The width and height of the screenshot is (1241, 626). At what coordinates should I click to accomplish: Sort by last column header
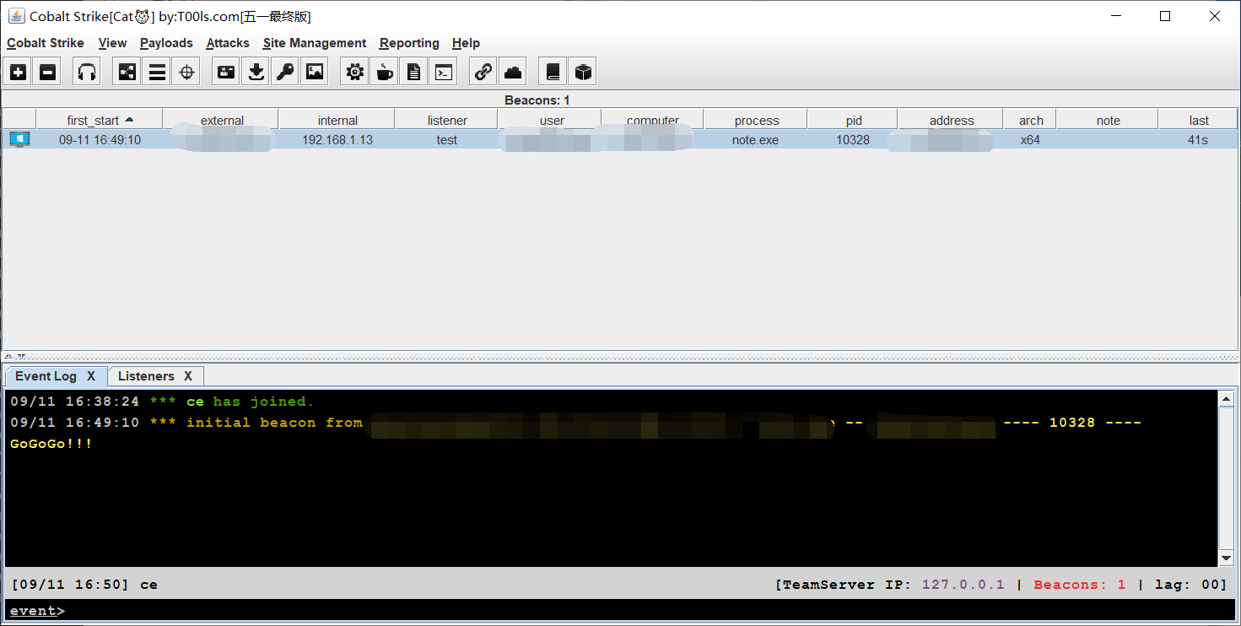(1199, 120)
